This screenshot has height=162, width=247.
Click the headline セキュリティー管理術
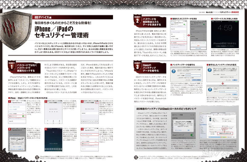click(x=61, y=35)
